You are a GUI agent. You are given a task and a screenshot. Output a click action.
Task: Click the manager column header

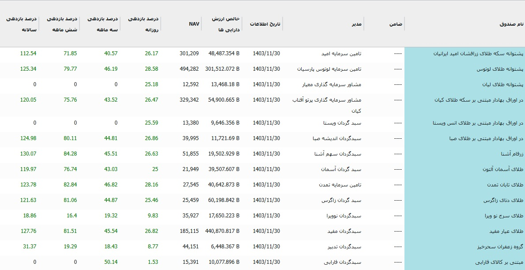click(356, 23)
